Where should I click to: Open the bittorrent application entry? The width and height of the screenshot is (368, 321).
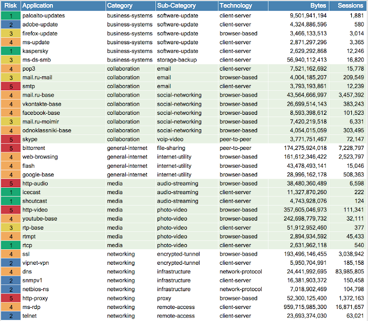(x=34, y=148)
